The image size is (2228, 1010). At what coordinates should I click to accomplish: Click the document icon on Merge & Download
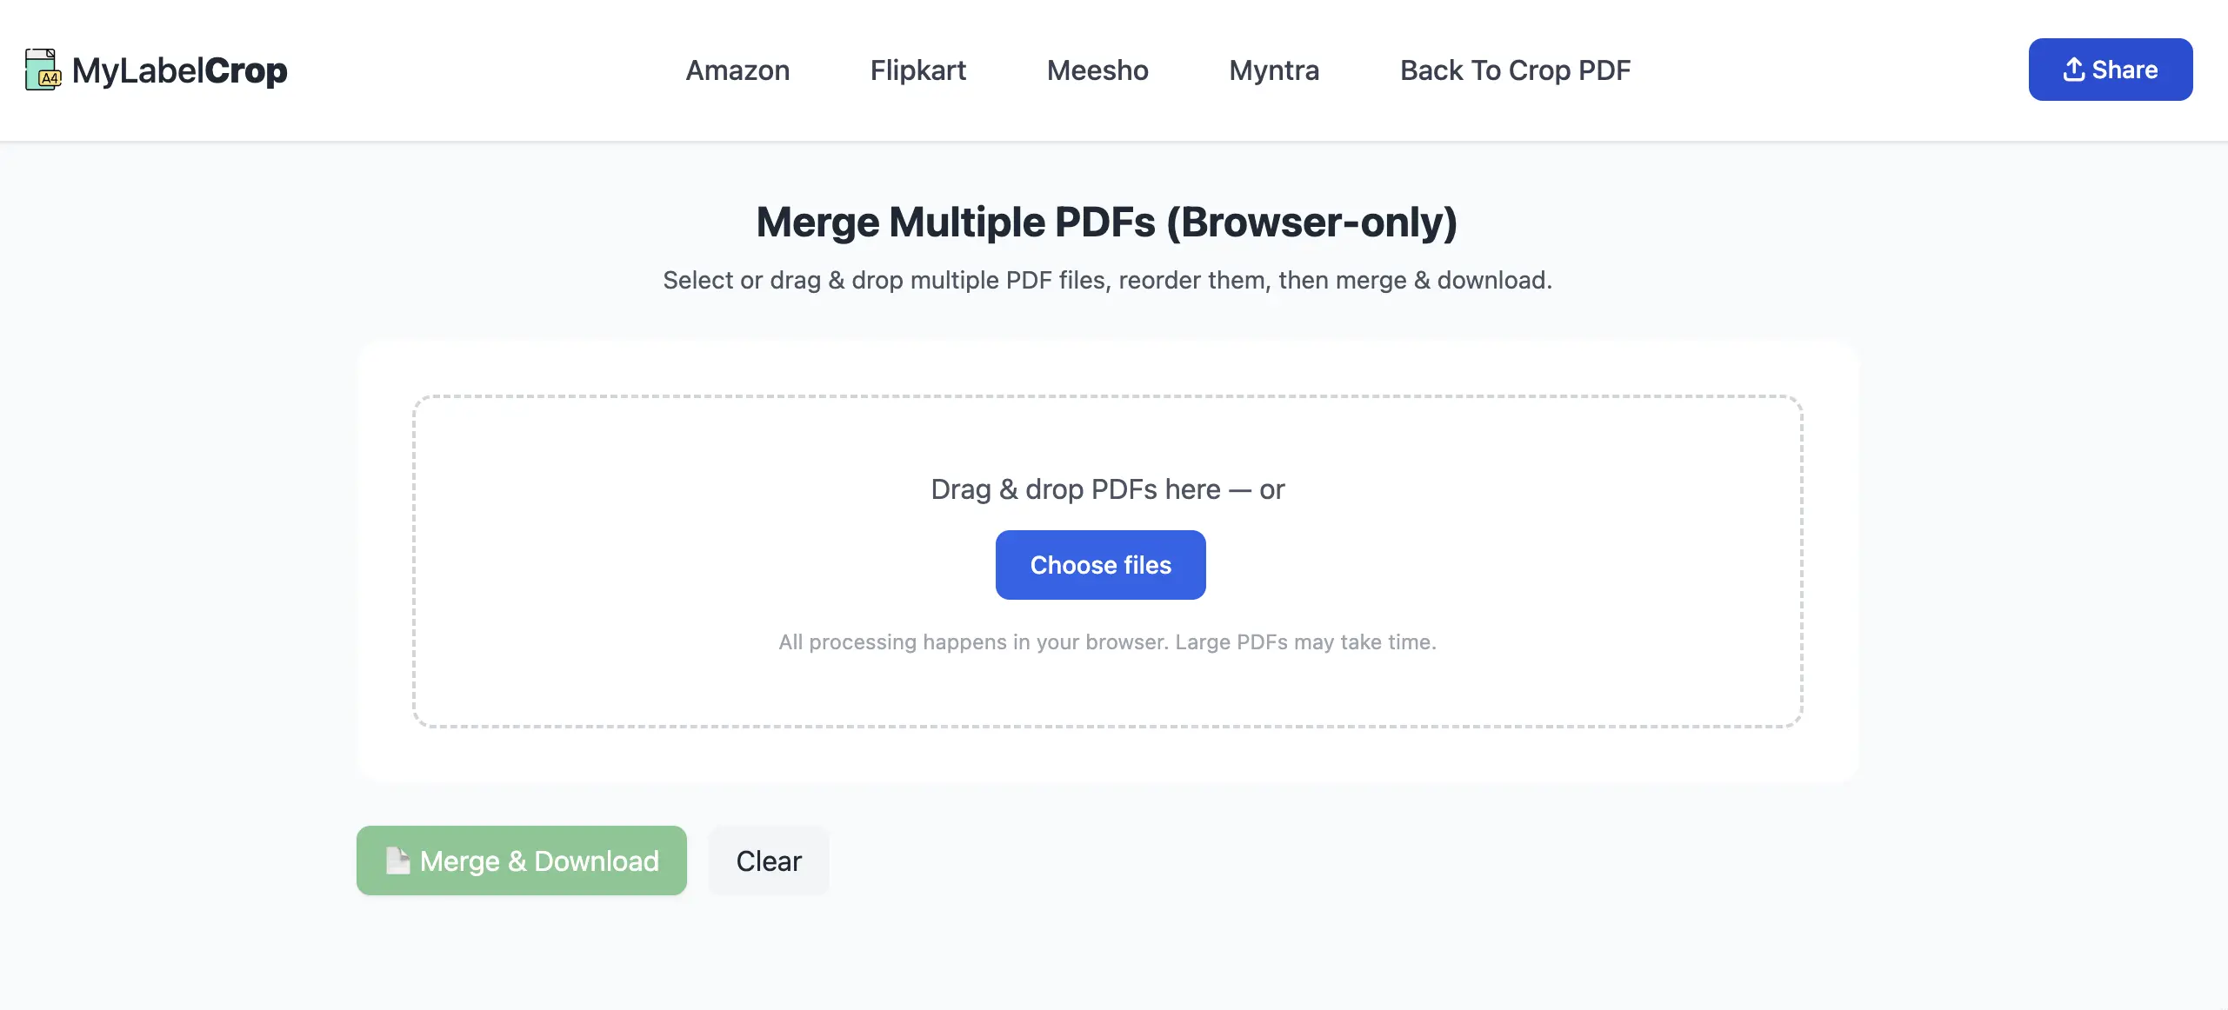(397, 860)
